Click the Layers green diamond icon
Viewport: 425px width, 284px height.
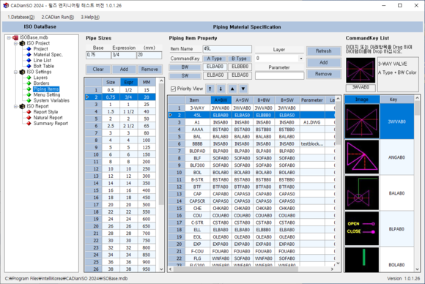pos(29,78)
